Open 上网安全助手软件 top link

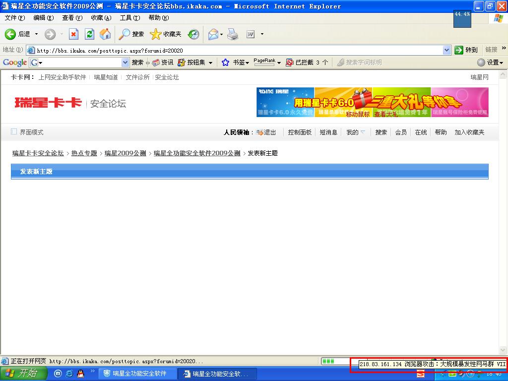[62, 77]
